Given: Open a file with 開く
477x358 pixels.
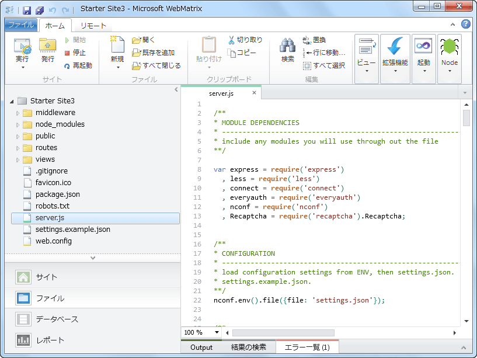Looking at the screenshot, I should tap(143, 40).
